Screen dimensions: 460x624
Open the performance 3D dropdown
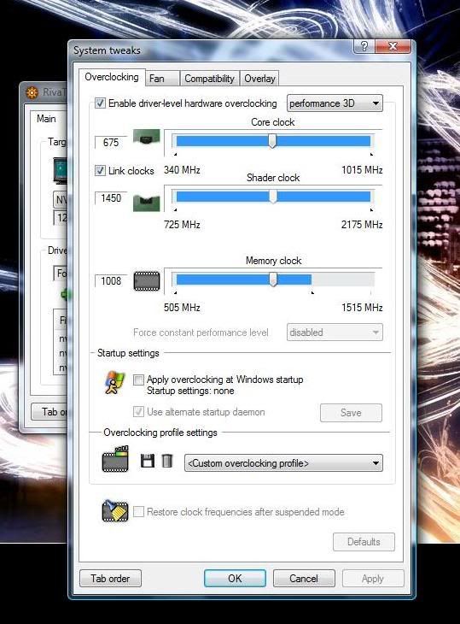click(335, 103)
